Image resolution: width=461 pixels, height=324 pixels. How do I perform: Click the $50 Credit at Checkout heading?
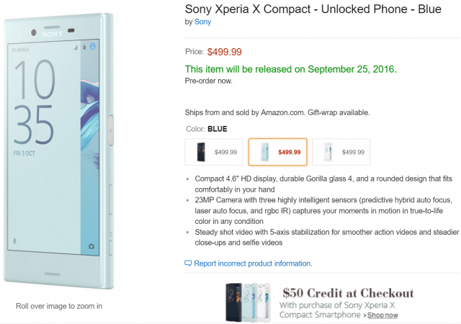coord(348,293)
